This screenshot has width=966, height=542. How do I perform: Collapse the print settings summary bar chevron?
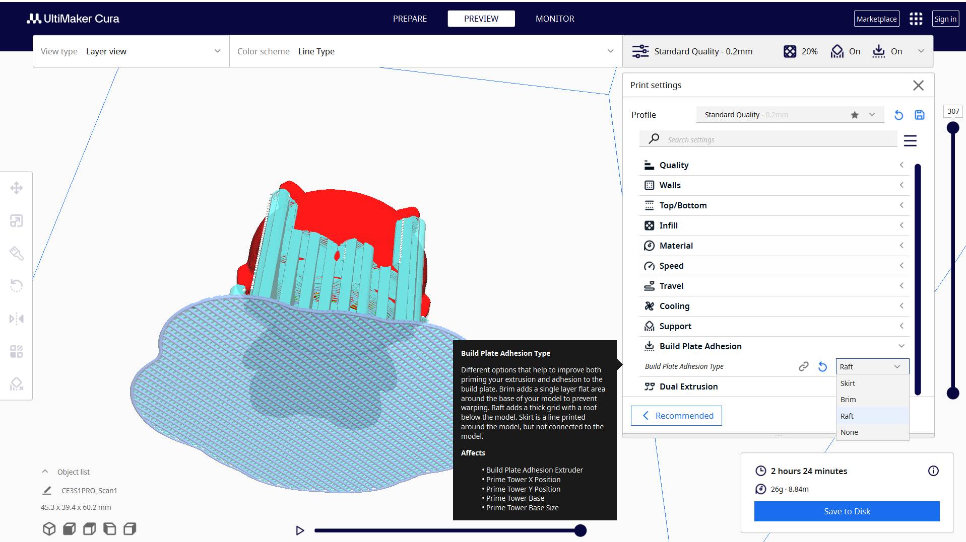pyautogui.click(x=921, y=51)
